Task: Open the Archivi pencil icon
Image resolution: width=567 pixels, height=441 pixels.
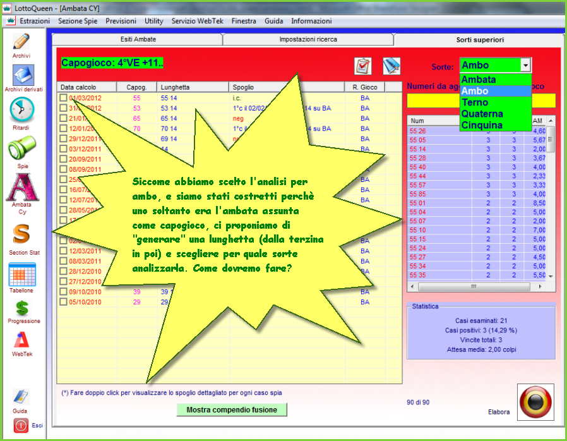Action: 21,42
